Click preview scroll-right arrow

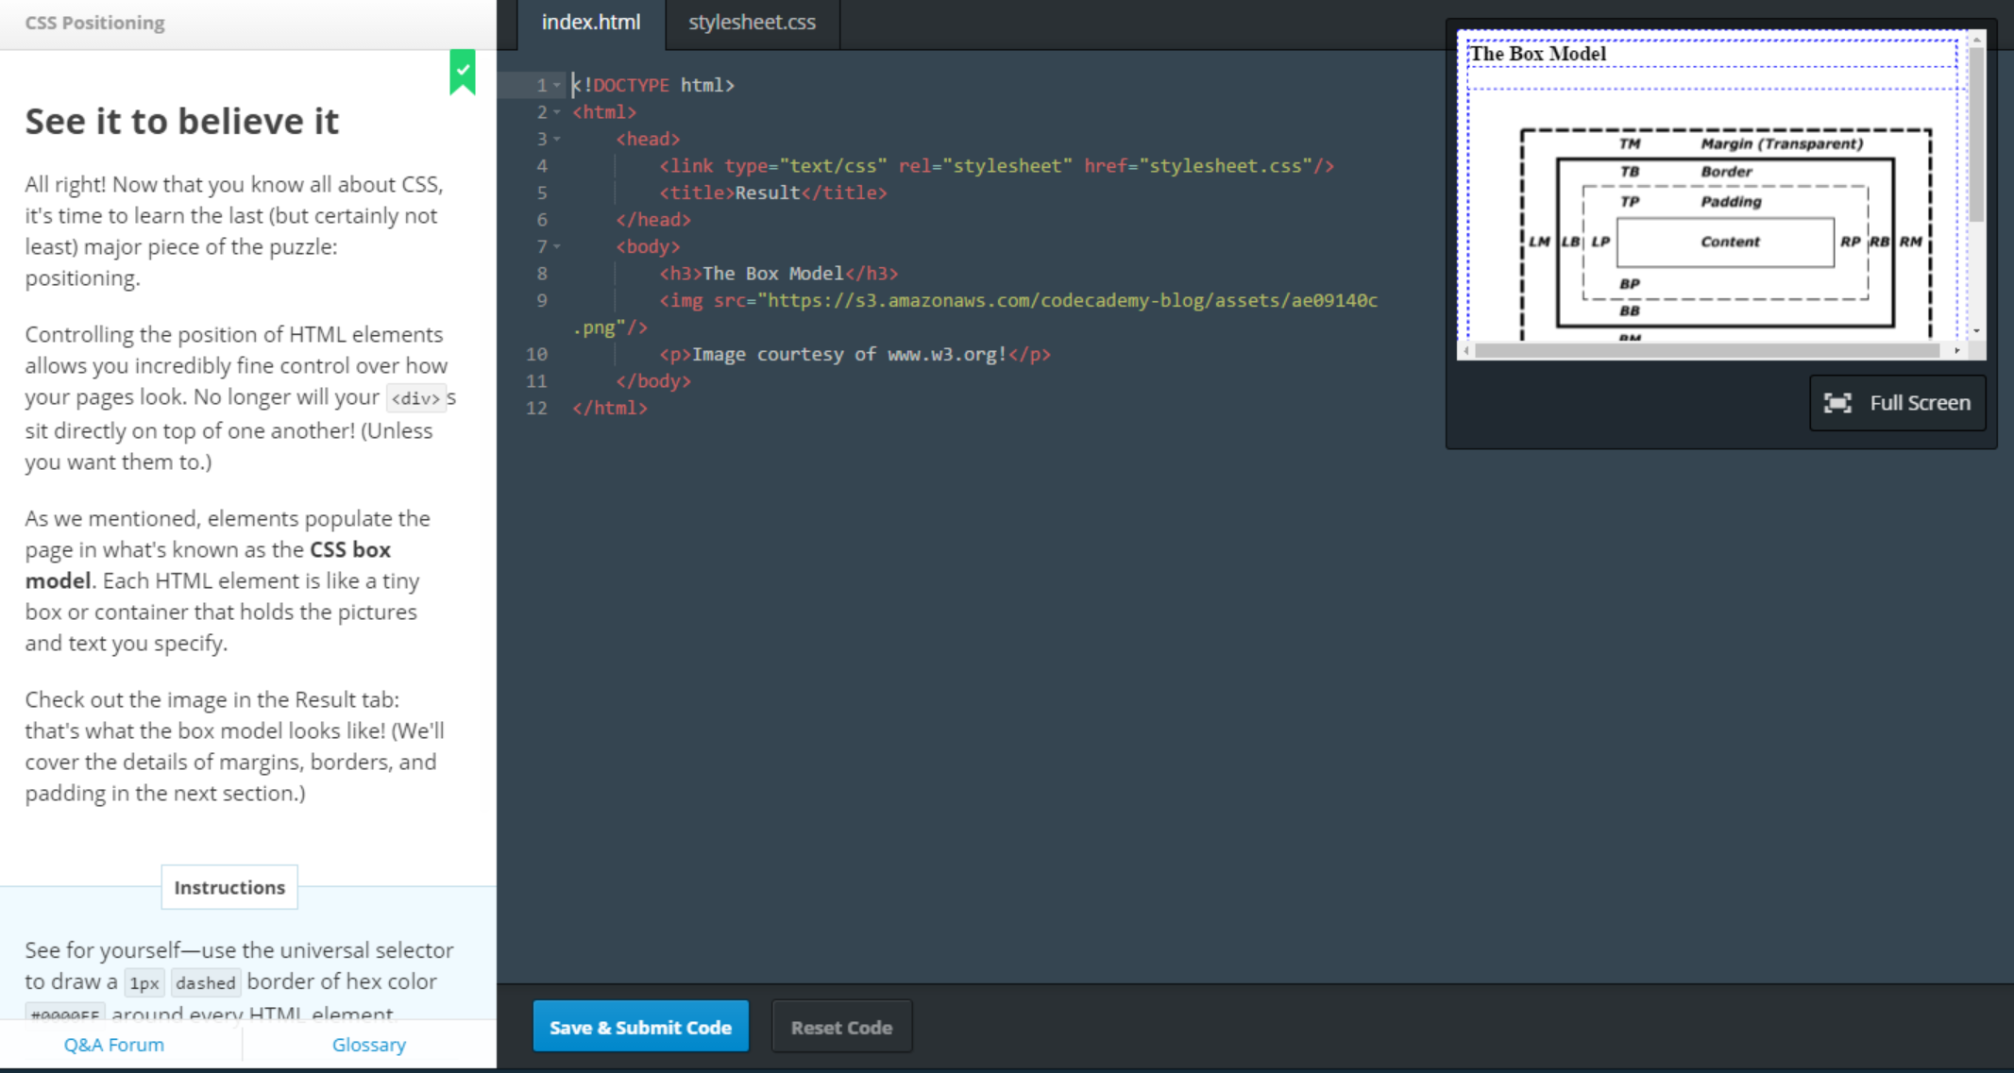pos(1956,350)
